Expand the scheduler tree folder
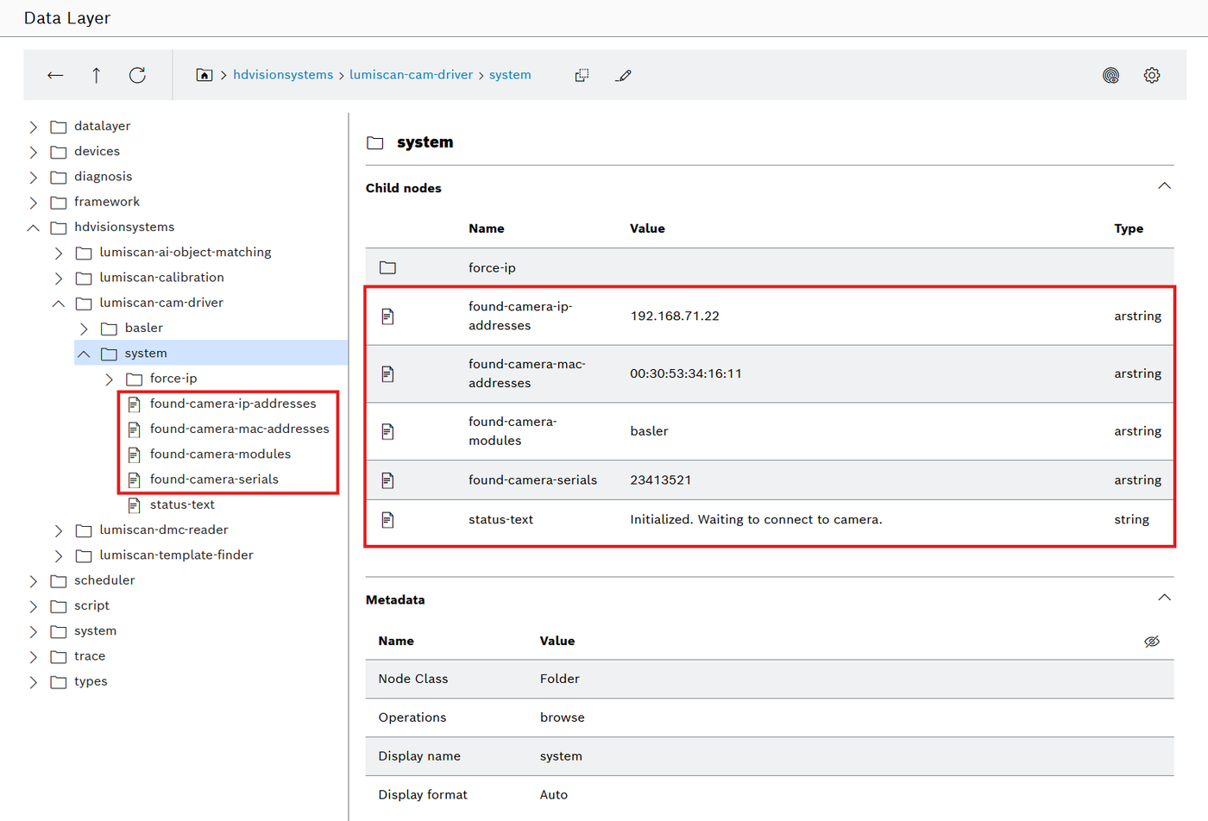1208x821 pixels. point(34,581)
